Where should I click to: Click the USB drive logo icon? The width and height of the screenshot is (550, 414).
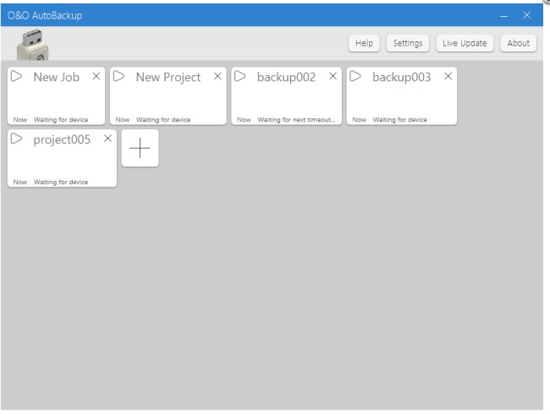coord(33,45)
